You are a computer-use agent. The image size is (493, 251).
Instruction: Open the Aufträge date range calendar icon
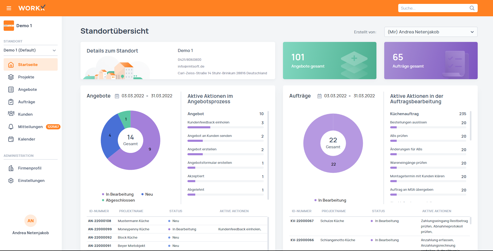320,96
